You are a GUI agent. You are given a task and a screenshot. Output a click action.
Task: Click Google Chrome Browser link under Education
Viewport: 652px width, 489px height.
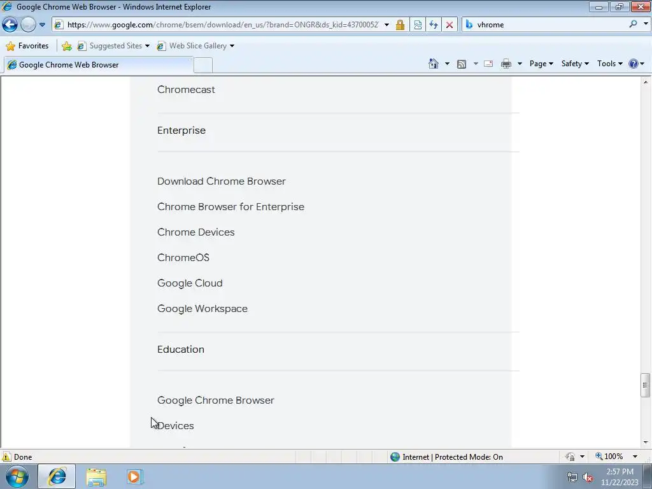click(216, 400)
